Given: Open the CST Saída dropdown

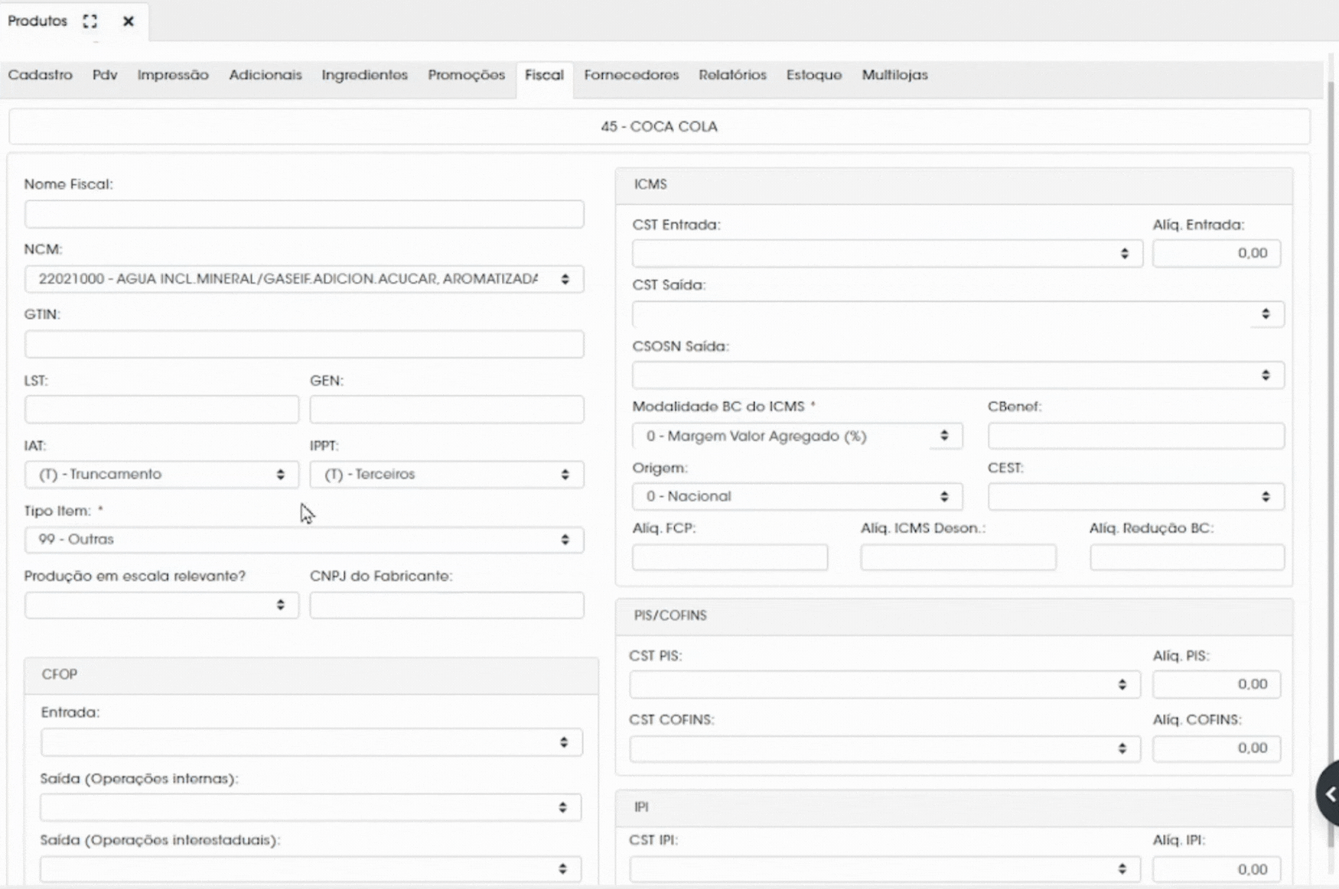Looking at the screenshot, I should (958, 314).
